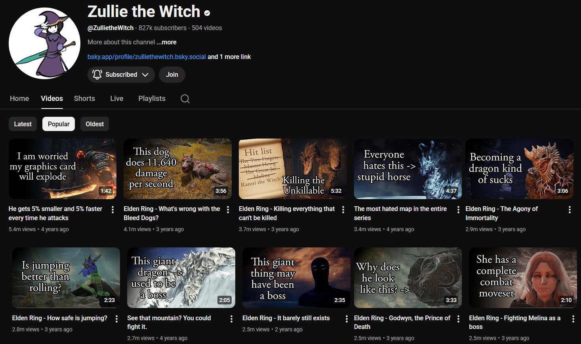Sort videos by Oldest
581x344 pixels.
pyautogui.click(x=95, y=124)
